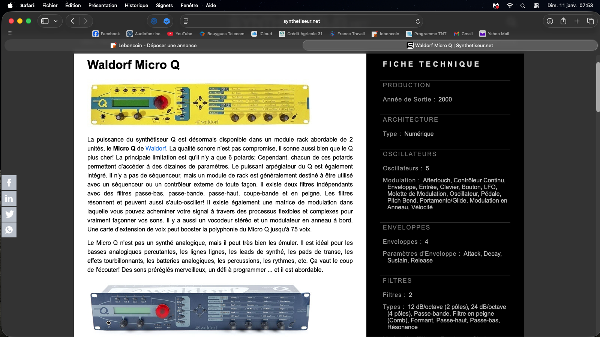Open the Wi-Fi status menu

pyautogui.click(x=510, y=5)
